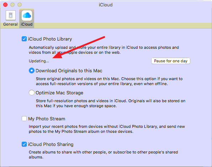Viewport: 212px width, 167px height.
Task: Open the General preferences icon
Action: coord(11,15)
